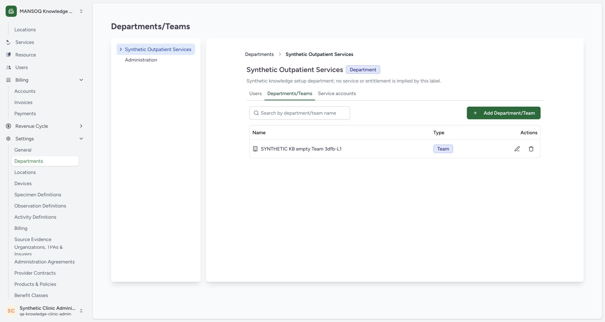Collapse the Billing sidebar section
The width and height of the screenshot is (605, 322).
click(x=81, y=80)
